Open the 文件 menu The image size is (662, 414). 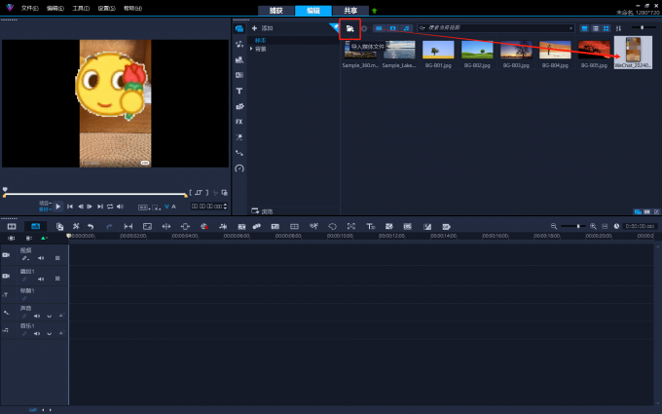[29, 8]
